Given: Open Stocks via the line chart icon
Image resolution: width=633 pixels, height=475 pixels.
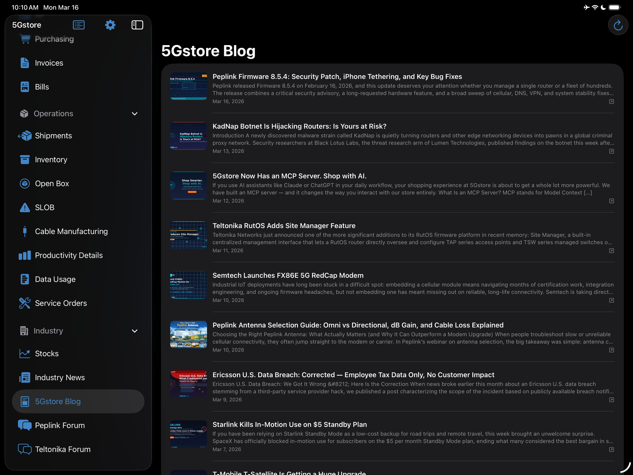Looking at the screenshot, I should [x=25, y=353].
